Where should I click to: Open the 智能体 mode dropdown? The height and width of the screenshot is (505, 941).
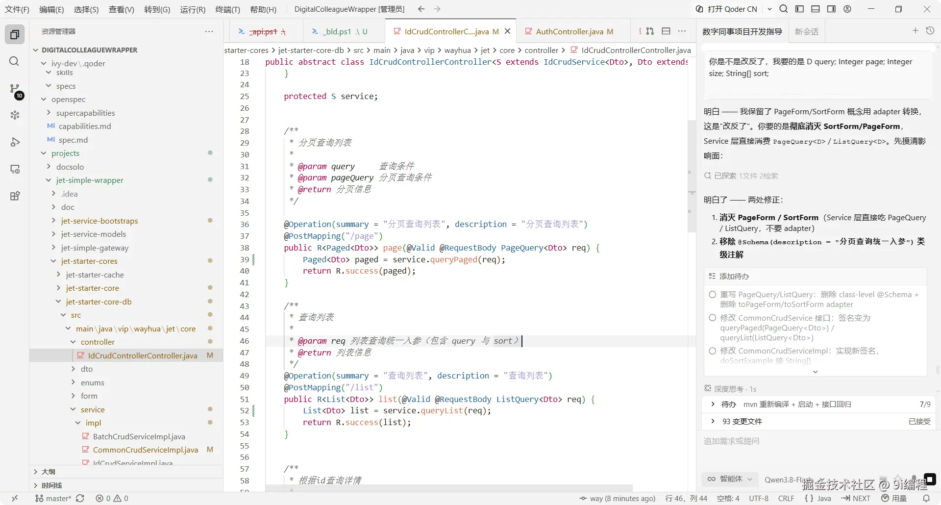point(729,479)
